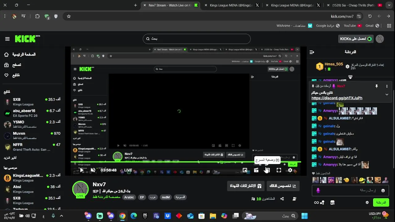395x222 pixels.
Task: Create a clip with the clip icon
Action: (256, 170)
